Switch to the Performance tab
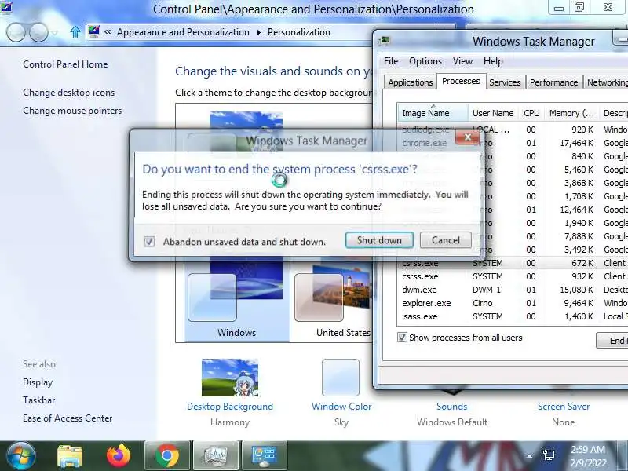Viewport: 628px width, 471px height. pos(554,82)
